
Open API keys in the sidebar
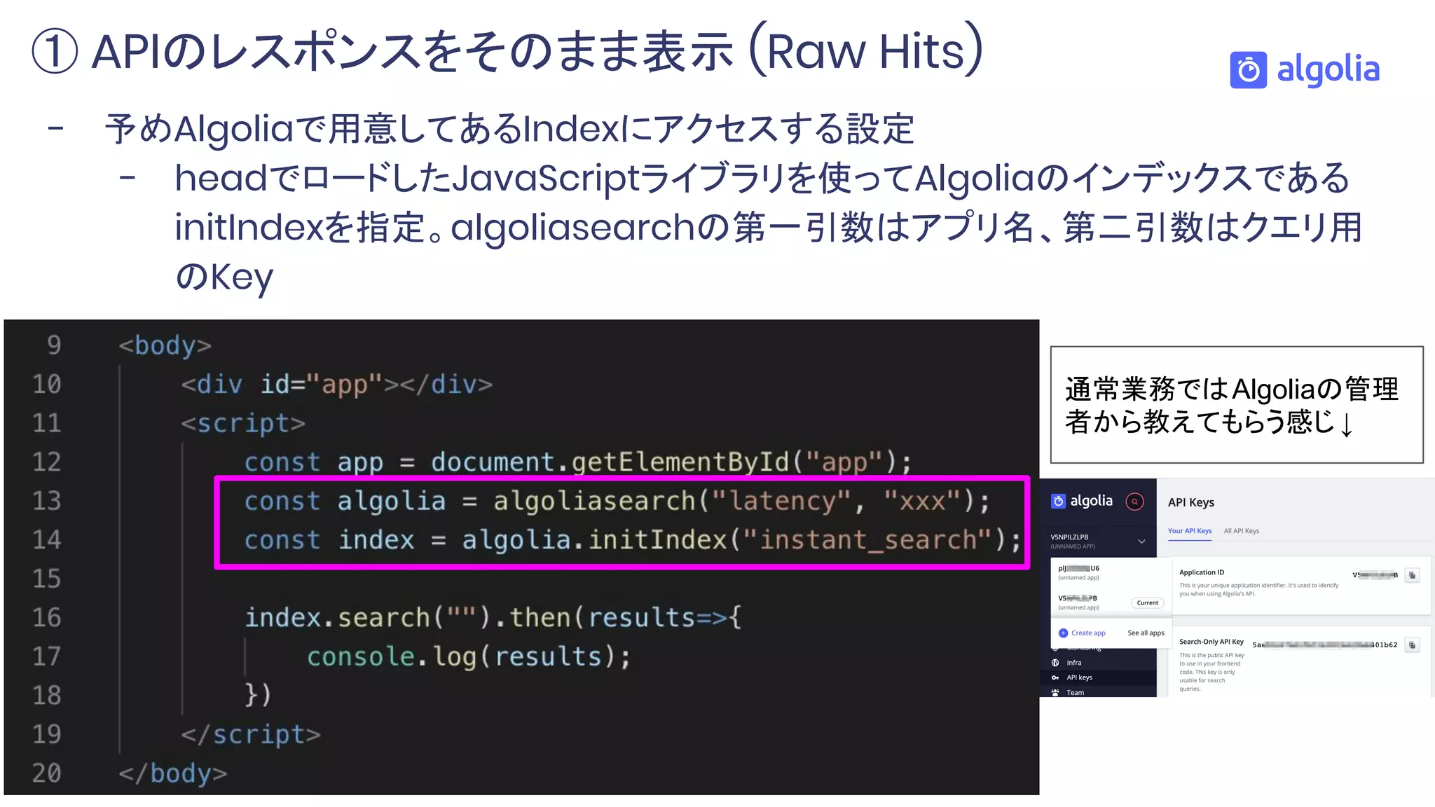click(1079, 677)
